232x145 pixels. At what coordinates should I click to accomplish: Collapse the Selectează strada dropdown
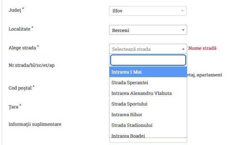tap(147, 49)
